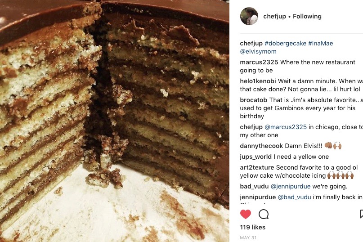Open dannythecook commenter profile

click(261, 146)
